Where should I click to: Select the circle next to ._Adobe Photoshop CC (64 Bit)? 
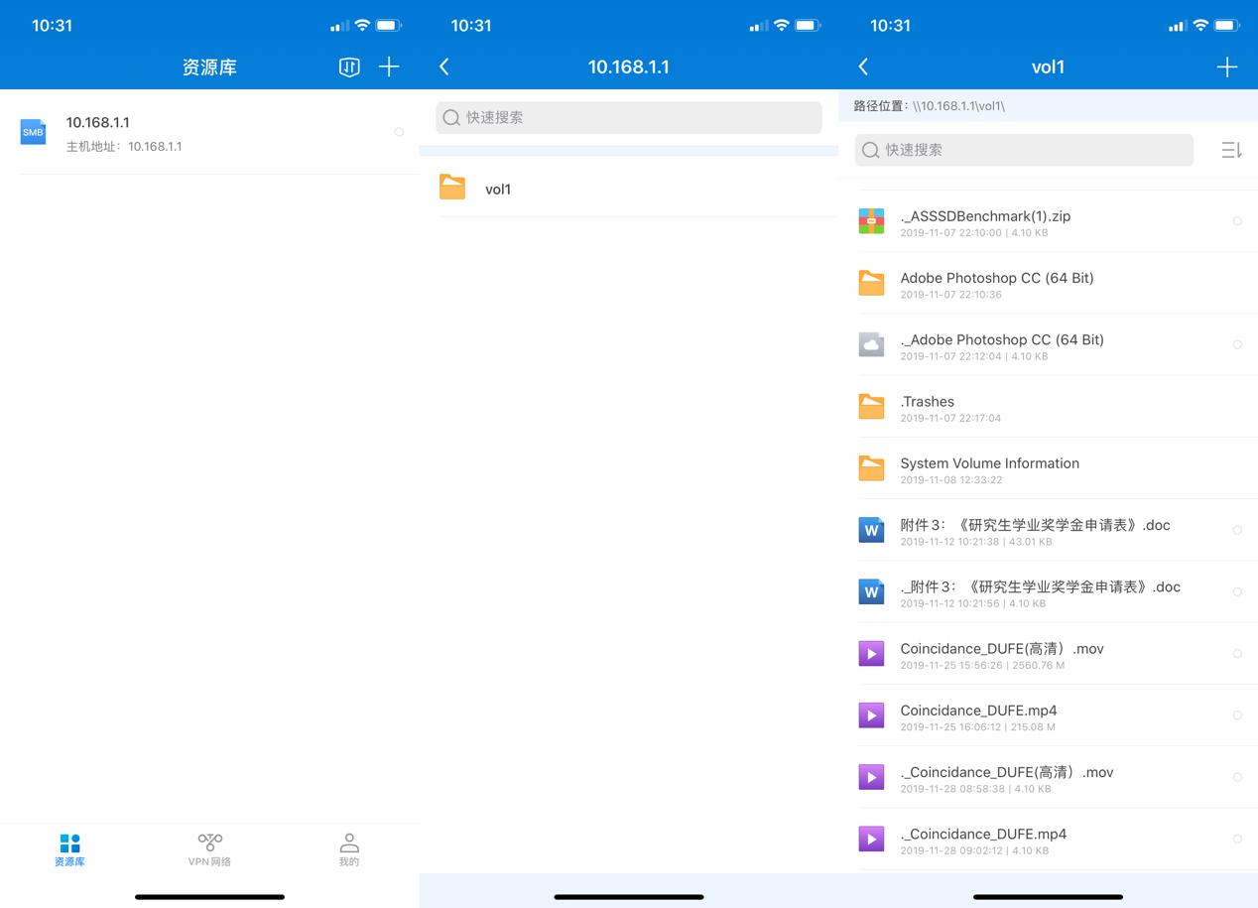1237,344
